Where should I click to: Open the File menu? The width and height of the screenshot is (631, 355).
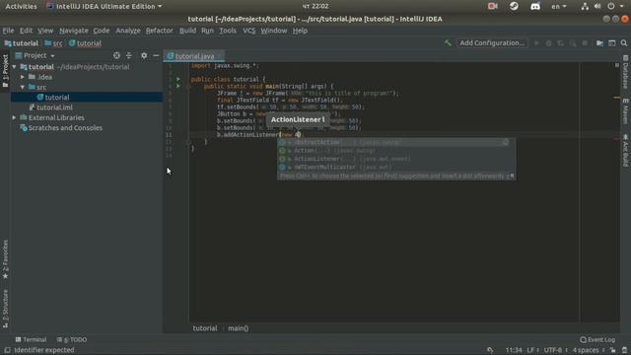tap(8, 31)
